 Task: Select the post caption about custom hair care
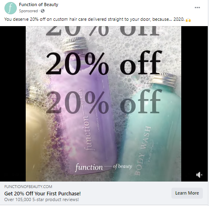tap(97, 20)
